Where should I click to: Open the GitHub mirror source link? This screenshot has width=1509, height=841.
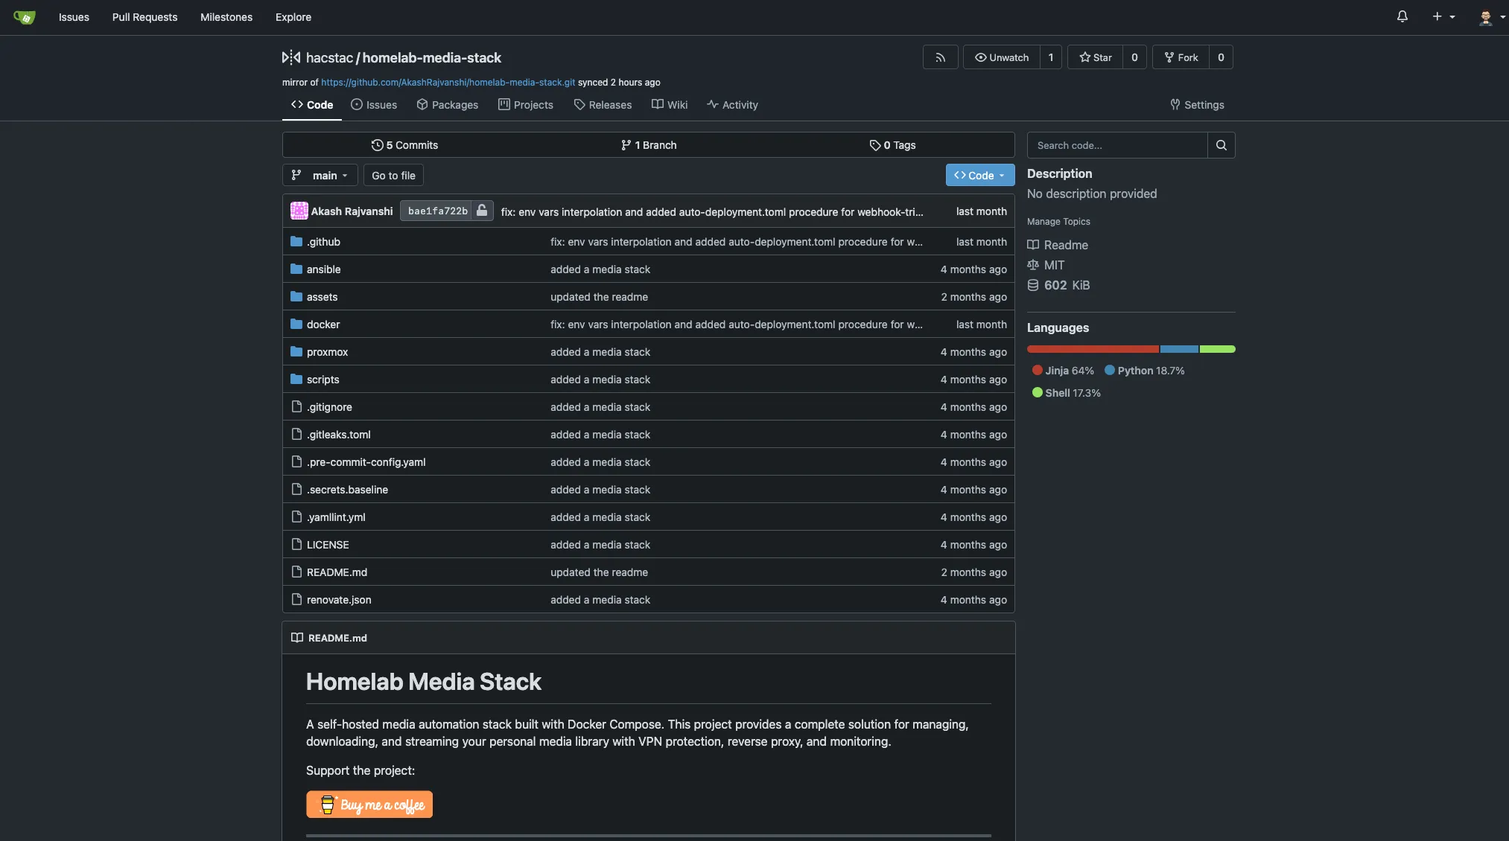click(448, 83)
